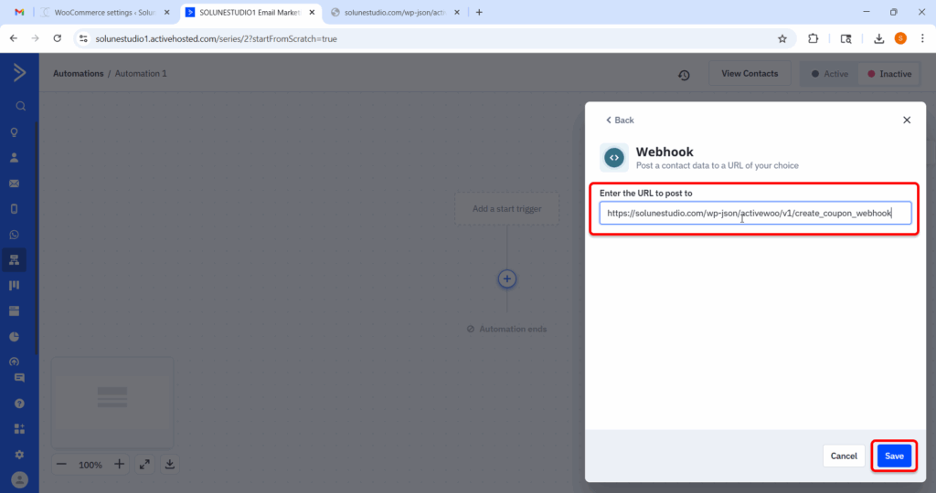Screen dimensions: 936x493
Task: Open Chrome three-dot menu
Action: coord(922,38)
